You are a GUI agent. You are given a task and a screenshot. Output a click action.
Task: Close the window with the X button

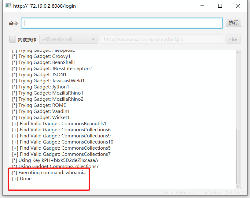tap(238, 6)
